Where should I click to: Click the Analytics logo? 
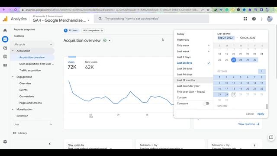(x=5, y=19)
